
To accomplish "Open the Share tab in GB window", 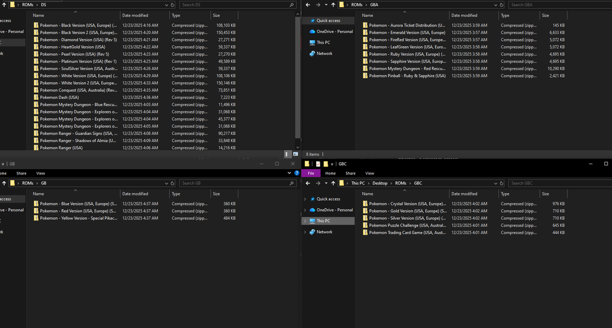I will 21,173.
